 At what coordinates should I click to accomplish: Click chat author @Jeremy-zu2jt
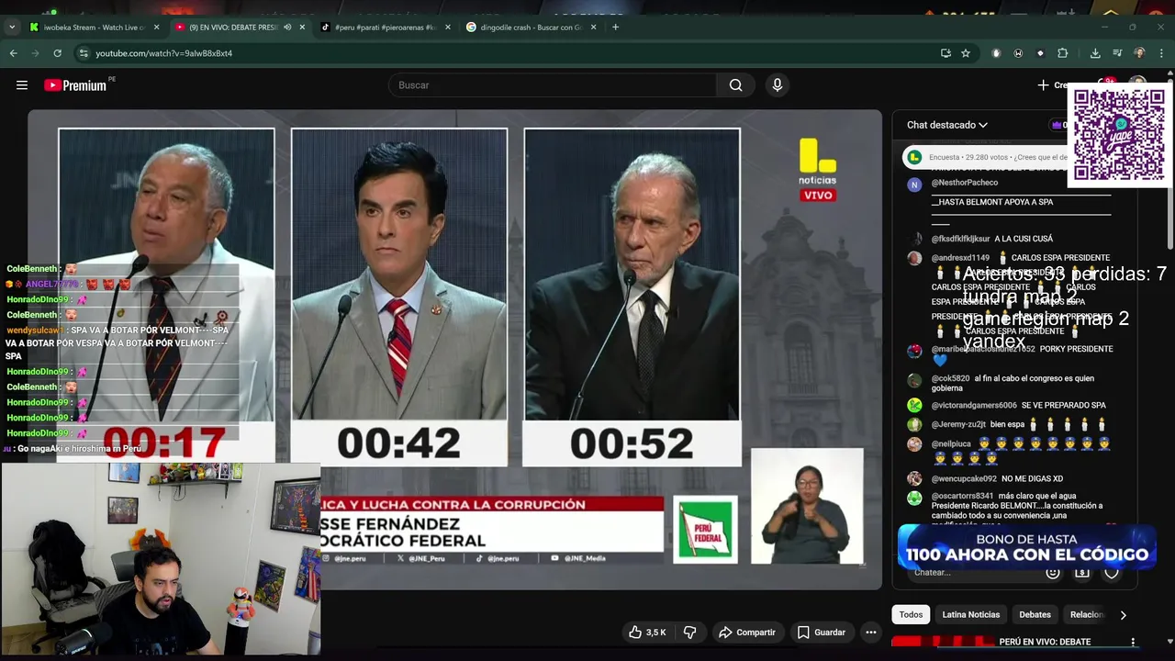[958, 424]
